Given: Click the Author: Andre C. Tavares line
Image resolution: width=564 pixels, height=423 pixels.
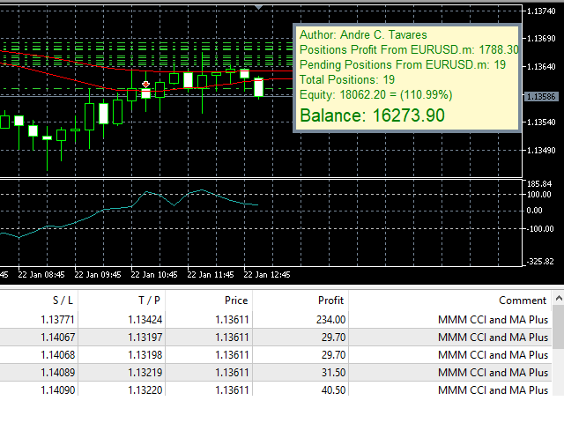Looking at the screenshot, I should [363, 35].
